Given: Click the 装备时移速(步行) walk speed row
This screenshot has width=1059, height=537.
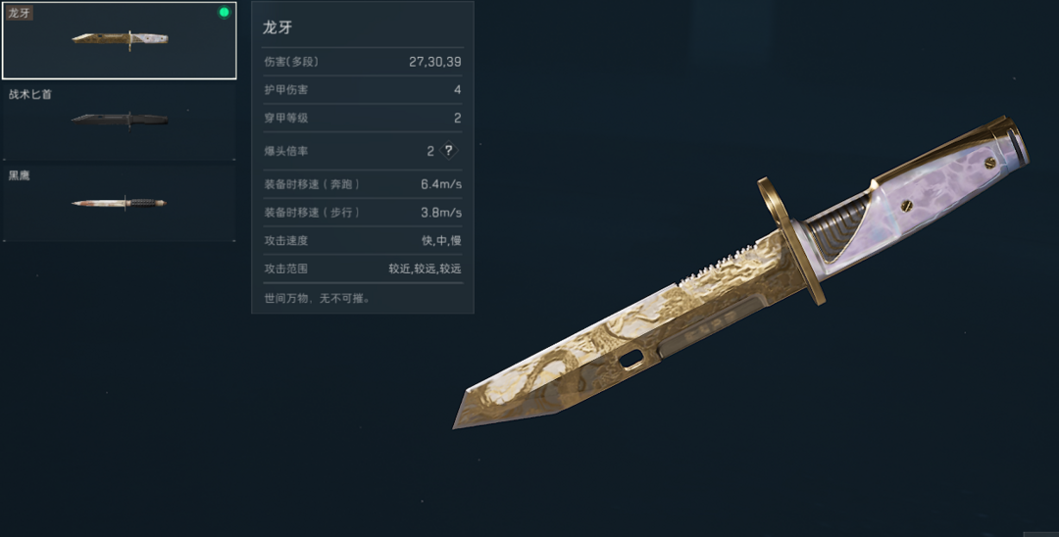Looking at the screenshot, I should pos(363,213).
